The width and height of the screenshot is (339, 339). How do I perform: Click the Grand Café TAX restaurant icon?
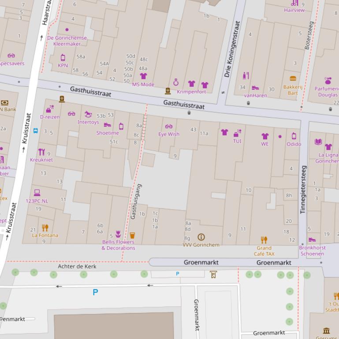pyautogui.click(x=264, y=240)
